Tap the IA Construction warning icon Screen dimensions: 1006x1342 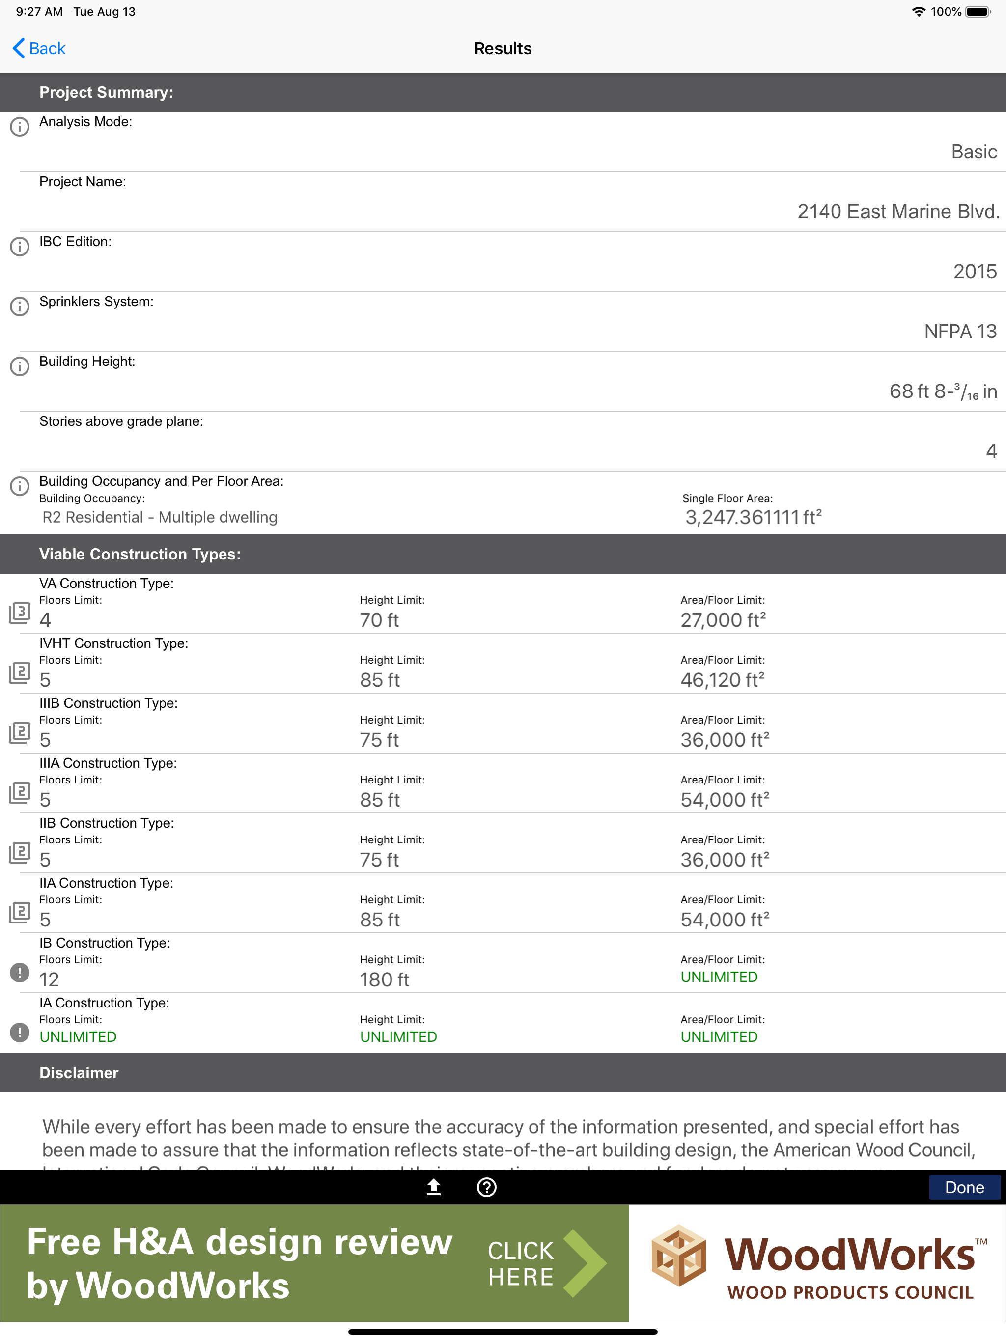click(x=20, y=1033)
